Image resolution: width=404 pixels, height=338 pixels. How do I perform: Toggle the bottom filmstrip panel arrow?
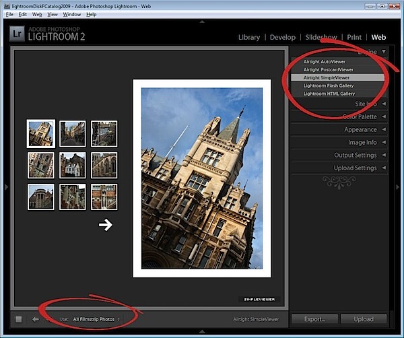pos(202,331)
